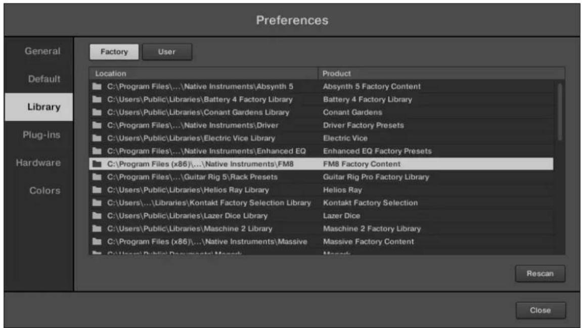Click Absynth 5 location path
This screenshot has height=328, width=582.
pos(200,87)
